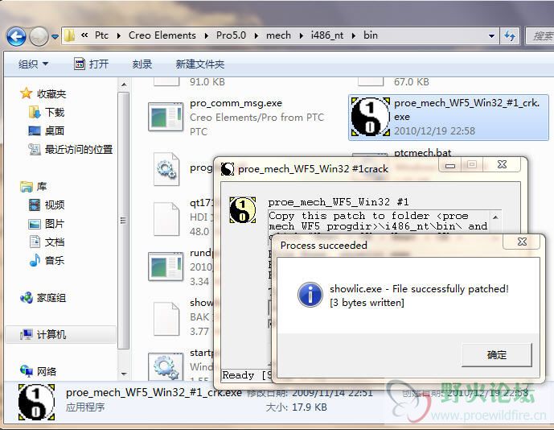
Task: Click sidebar scrollbar up arrow
Action: pyautogui.click(x=124, y=85)
